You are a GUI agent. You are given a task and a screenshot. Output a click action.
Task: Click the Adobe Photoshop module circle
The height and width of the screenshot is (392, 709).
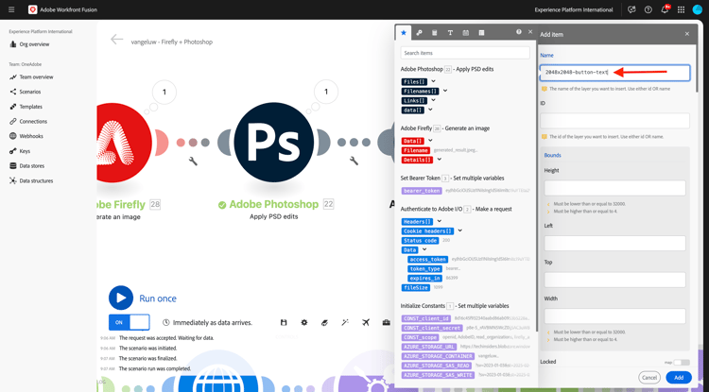pyautogui.click(x=274, y=143)
